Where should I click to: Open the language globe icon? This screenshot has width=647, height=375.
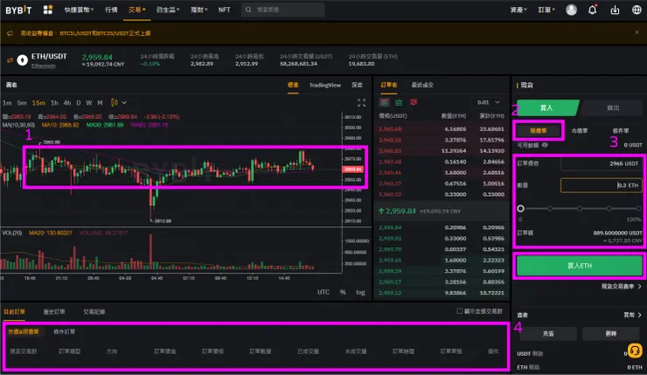637,10
